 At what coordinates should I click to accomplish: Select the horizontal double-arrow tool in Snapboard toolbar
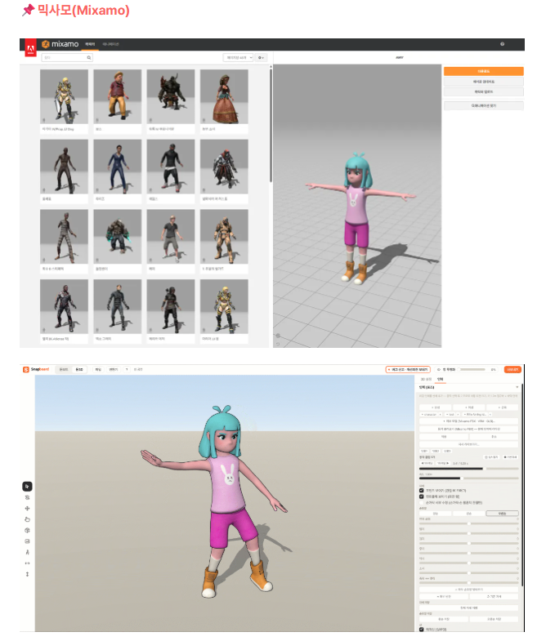pyautogui.click(x=27, y=563)
